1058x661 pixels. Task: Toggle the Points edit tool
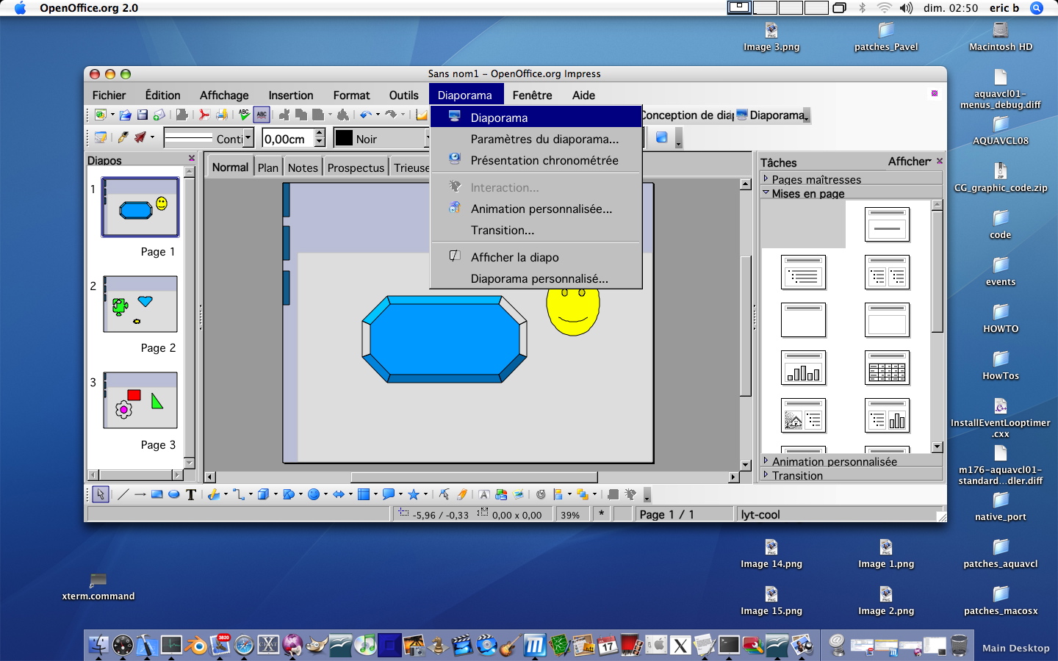444,494
